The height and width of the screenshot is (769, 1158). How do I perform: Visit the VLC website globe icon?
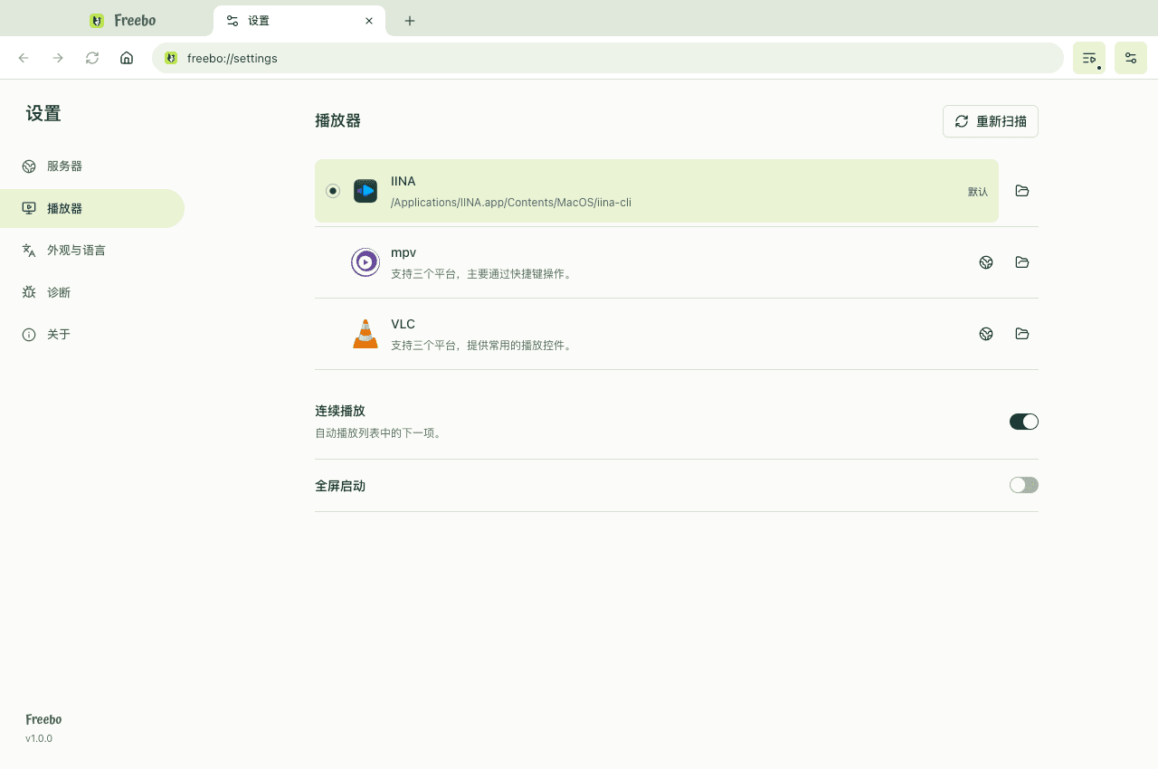point(986,334)
